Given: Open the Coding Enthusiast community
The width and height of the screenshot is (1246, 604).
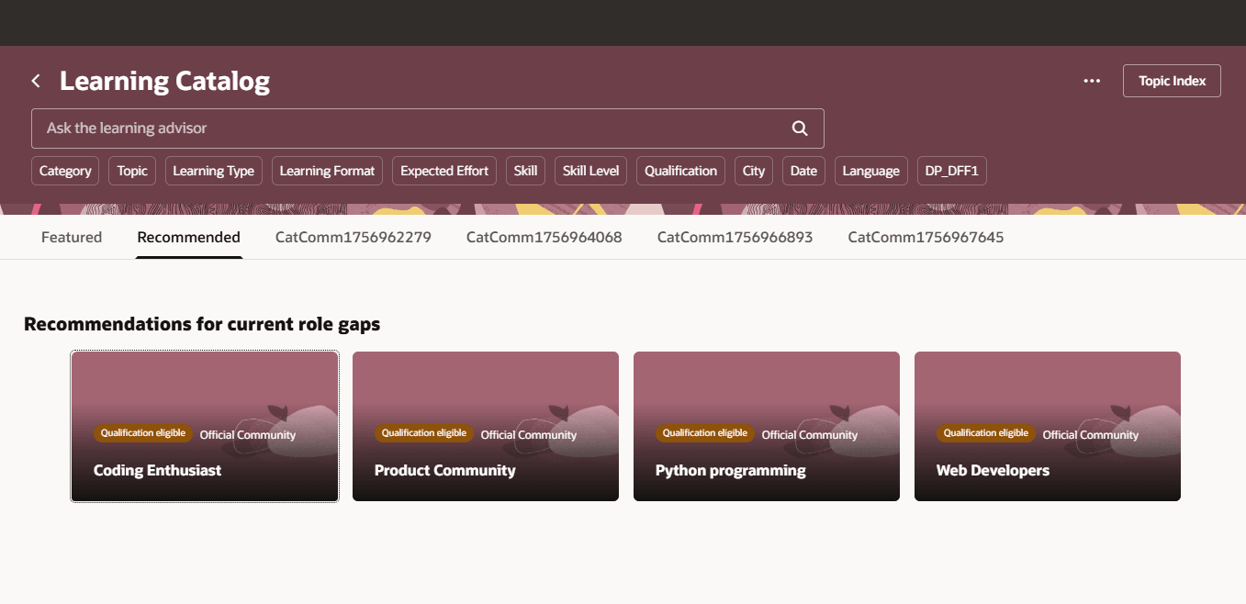Looking at the screenshot, I should (x=204, y=425).
